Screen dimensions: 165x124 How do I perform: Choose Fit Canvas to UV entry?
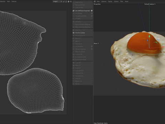pos(82,35)
